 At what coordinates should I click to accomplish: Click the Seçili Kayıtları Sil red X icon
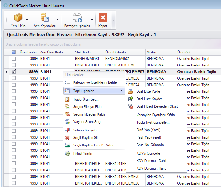67,138
